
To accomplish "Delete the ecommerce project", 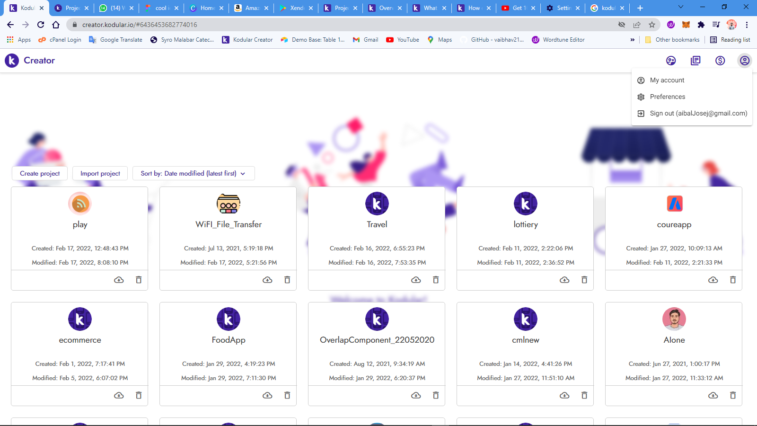I will [139, 395].
